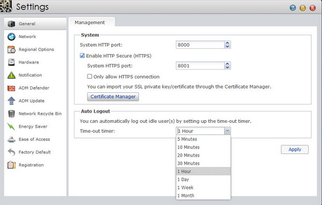Viewport: 322px width, 205px height.
Task: Apply the settings changes
Action: pos(295,149)
